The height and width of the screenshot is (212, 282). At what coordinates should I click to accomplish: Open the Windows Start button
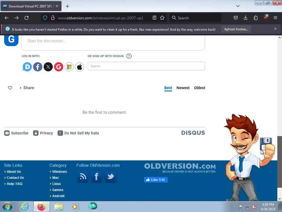7,206
